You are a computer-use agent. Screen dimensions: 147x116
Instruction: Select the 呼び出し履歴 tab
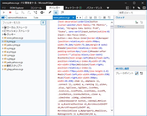tap(122, 69)
